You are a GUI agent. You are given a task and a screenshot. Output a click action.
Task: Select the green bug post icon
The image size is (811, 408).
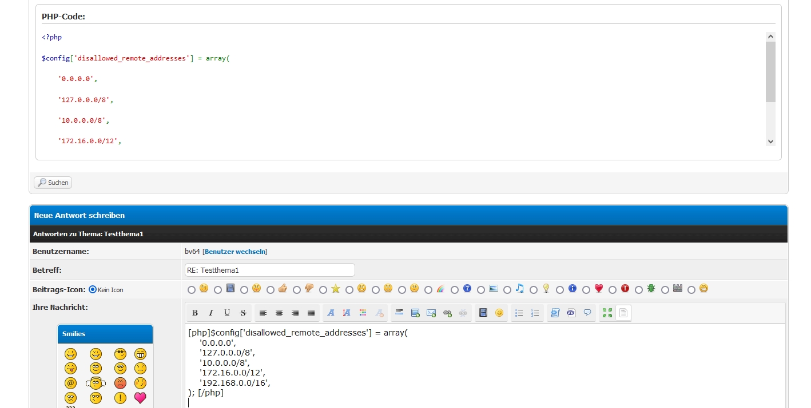651,288
